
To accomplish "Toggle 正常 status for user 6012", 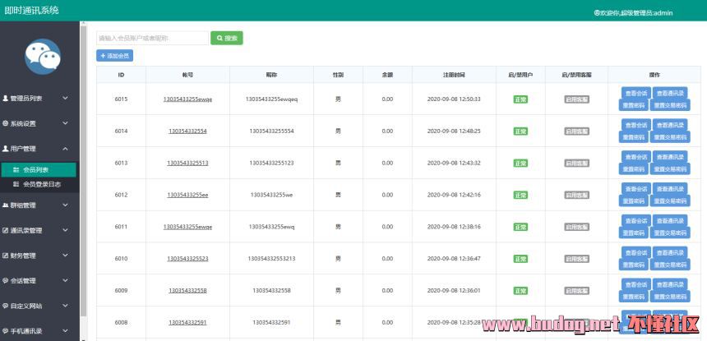I will pos(520,196).
